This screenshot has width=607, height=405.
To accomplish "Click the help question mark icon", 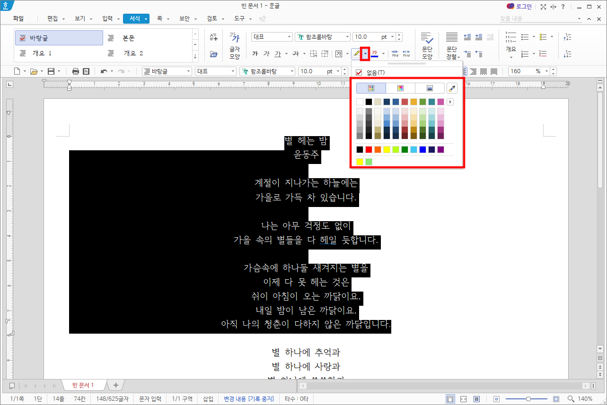I will (x=562, y=7).
